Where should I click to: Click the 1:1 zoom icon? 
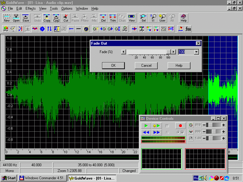tap(153, 18)
